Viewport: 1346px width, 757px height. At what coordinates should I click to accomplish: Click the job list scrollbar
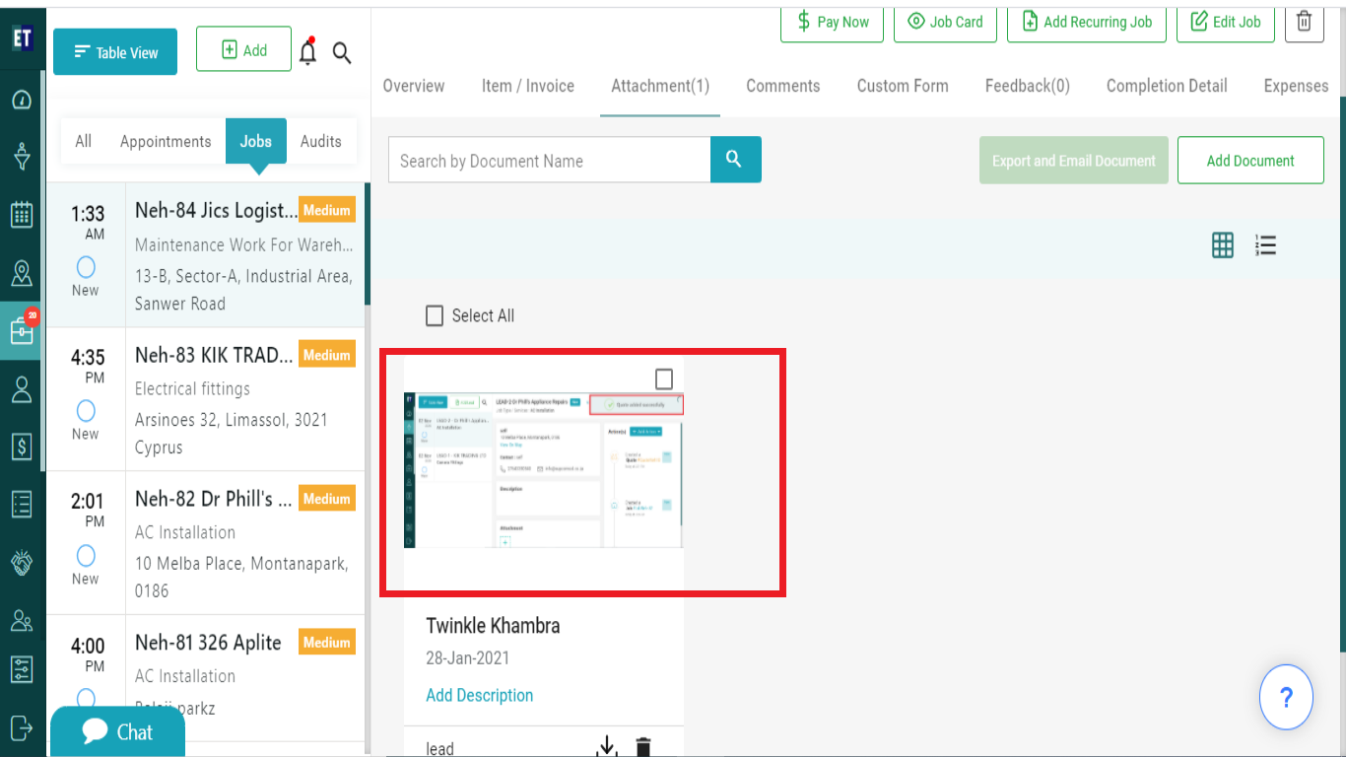(x=368, y=243)
